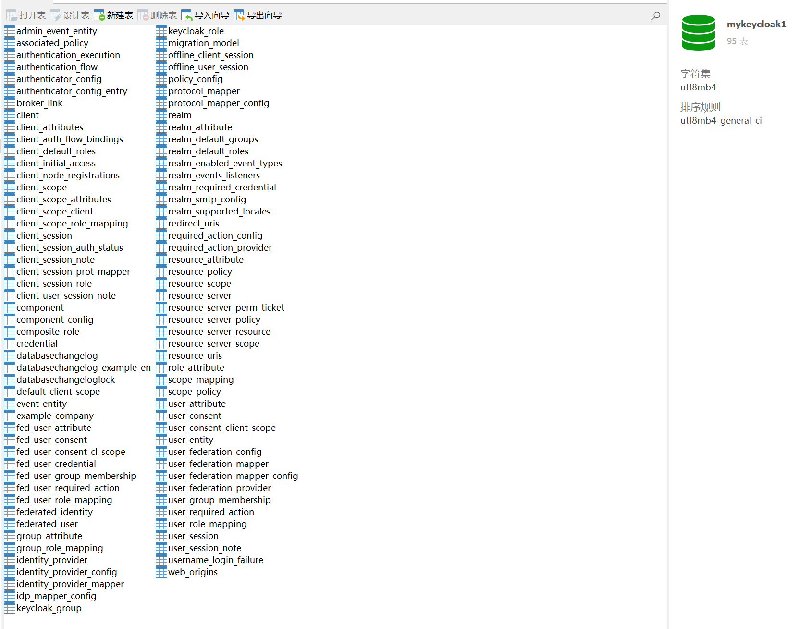
Task: Open the Export Wizard (导出向导)
Action: tap(258, 15)
